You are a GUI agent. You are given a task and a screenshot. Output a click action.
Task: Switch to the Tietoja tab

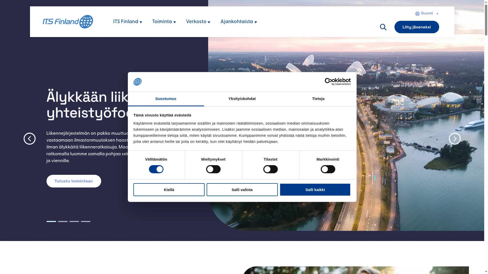[318, 99]
